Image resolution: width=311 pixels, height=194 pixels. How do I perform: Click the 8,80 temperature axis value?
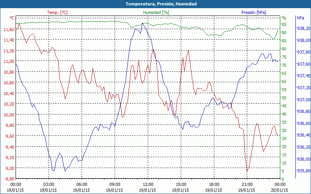tap(10, 179)
